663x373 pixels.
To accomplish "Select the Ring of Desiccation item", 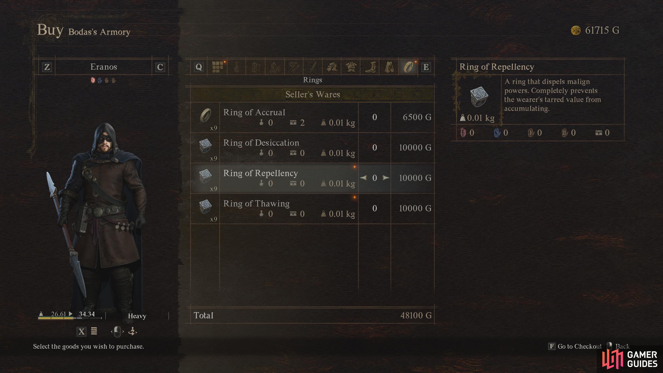I will (x=313, y=148).
